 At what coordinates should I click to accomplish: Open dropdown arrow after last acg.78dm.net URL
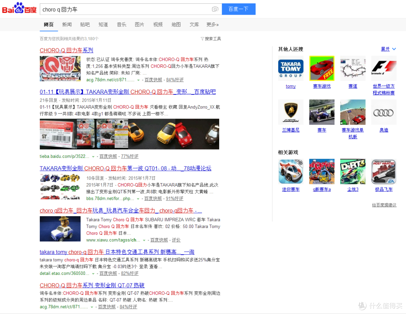point(92,307)
